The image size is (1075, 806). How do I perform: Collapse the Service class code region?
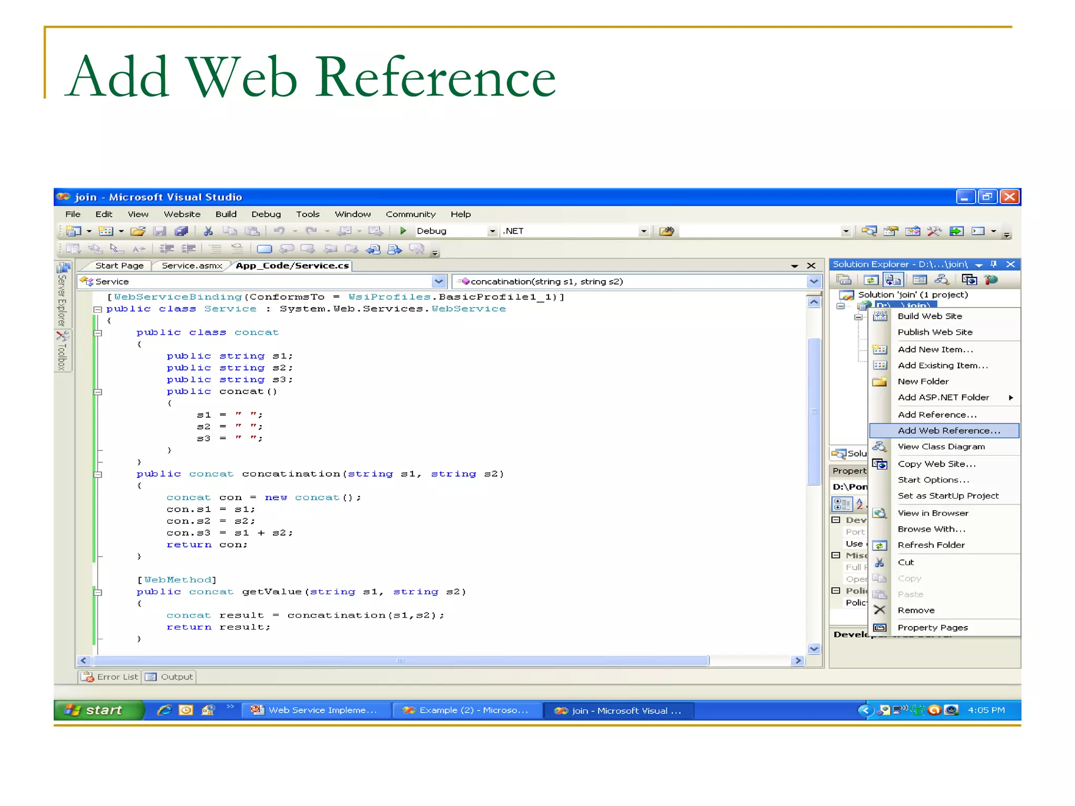click(97, 310)
